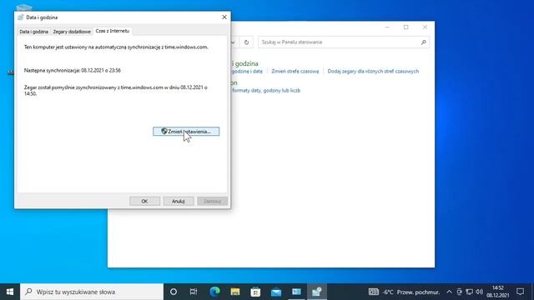Select the Date and Time taskbar icon

[317, 292]
